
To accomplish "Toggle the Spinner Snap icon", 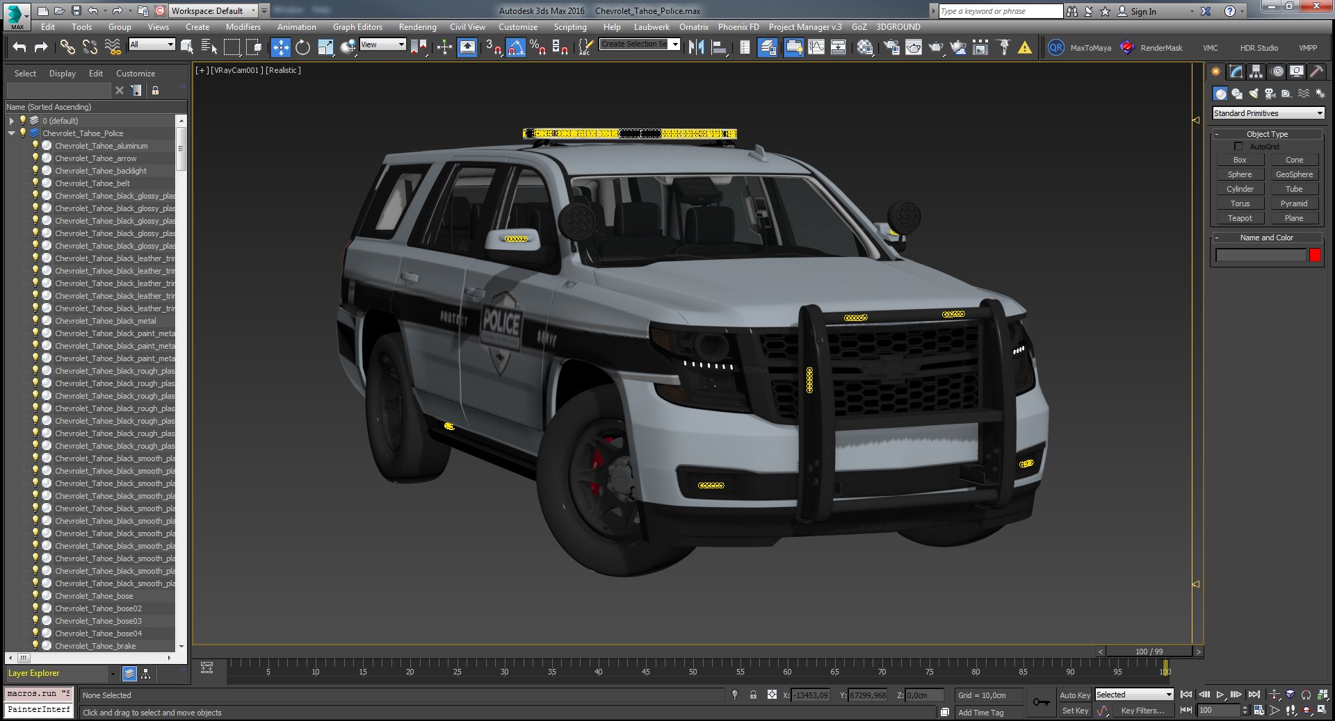I will pyautogui.click(x=560, y=47).
